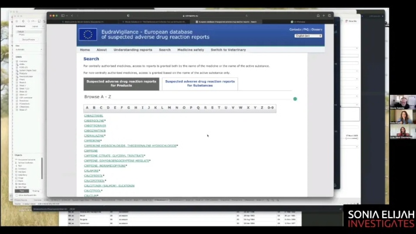This screenshot has width=416, height=234.
Task: Open the Size Automatic dropdown in left panel
Action: (x=27, y=49)
